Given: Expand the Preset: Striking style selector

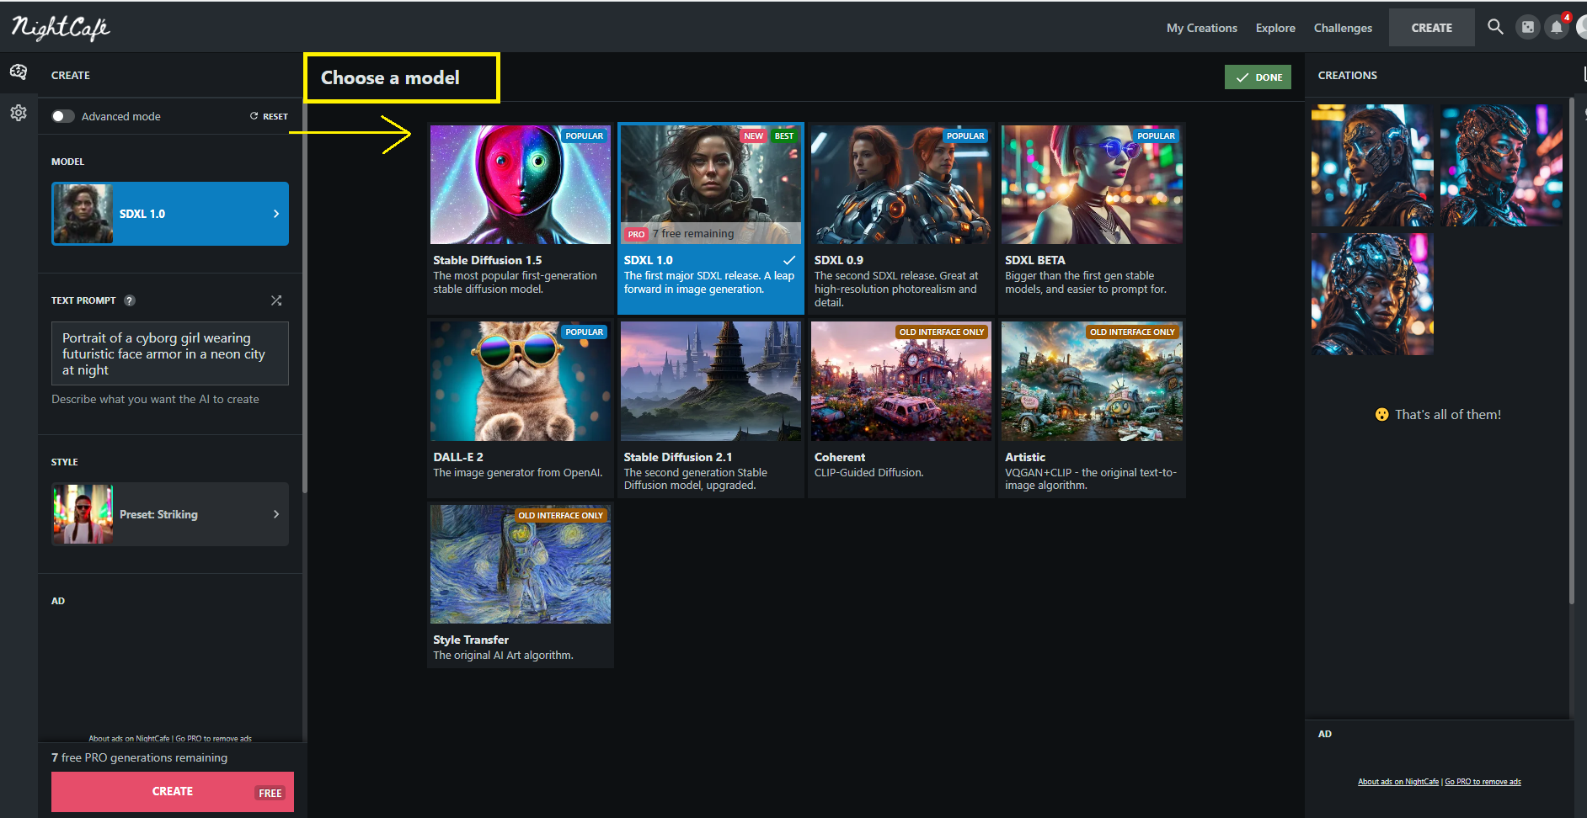Looking at the screenshot, I should 170,514.
